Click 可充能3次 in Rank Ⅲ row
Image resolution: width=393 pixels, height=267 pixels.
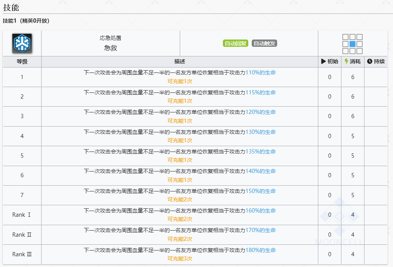pyautogui.click(x=180, y=259)
